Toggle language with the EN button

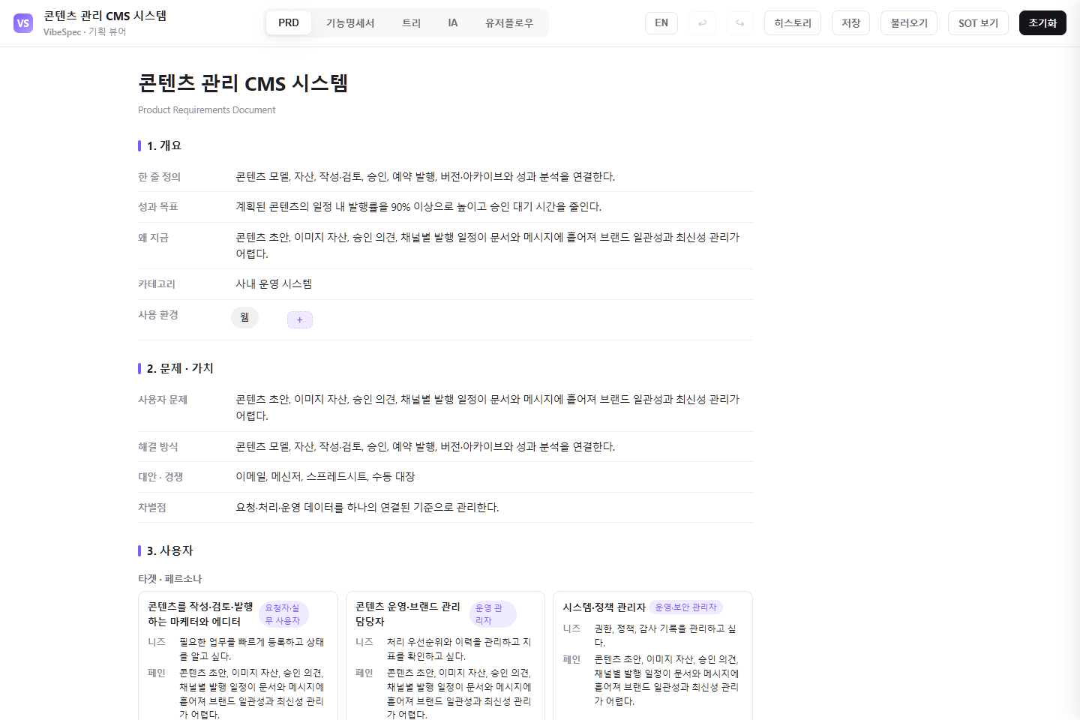click(x=661, y=23)
